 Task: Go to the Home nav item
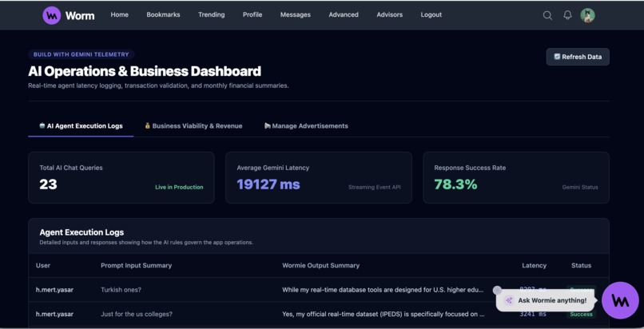(120, 14)
